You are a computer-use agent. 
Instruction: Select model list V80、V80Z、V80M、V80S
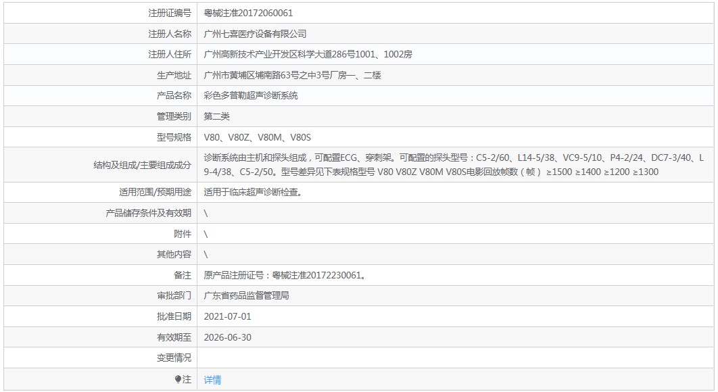[258, 137]
